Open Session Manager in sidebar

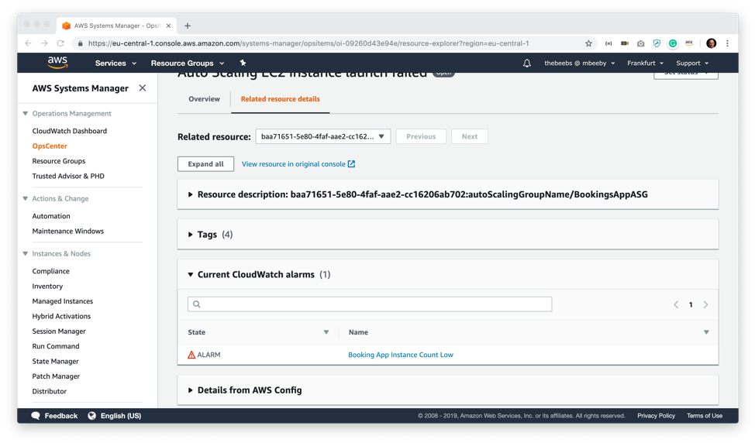click(59, 331)
